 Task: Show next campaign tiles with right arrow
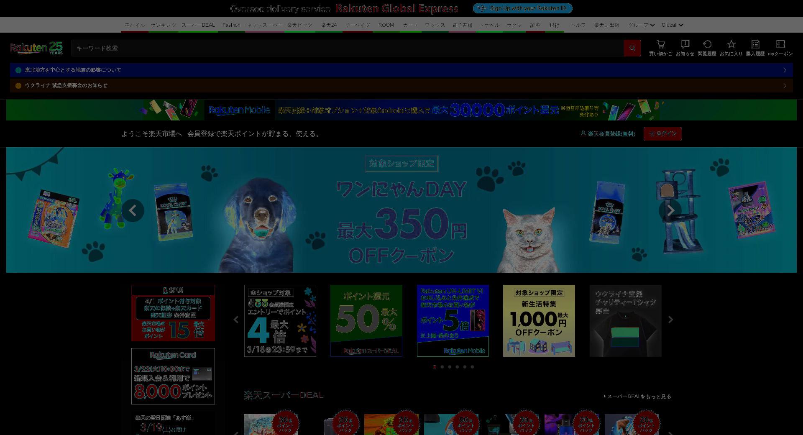tap(670, 320)
